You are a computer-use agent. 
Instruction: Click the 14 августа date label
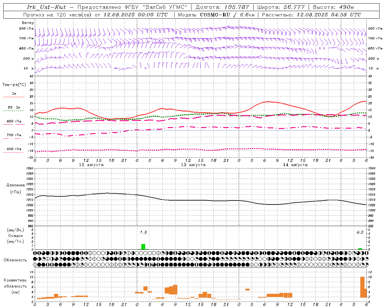pos(295,165)
